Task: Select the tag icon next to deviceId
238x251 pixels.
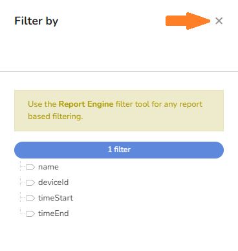Action: [30, 182]
